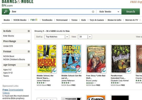Open the NOOK logo link in navigation
Viewport: 142px width, 100px height.
pyautogui.click(x=34, y=20)
